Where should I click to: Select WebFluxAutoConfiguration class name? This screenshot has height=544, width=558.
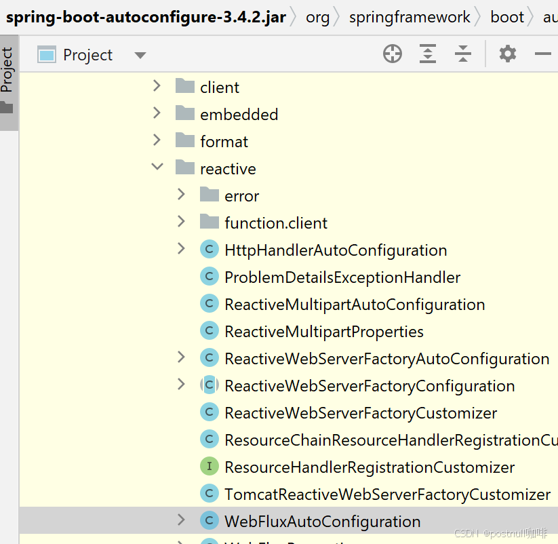(323, 522)
